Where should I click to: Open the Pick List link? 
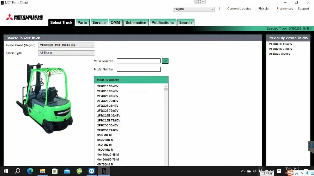(x=264, y=8)
